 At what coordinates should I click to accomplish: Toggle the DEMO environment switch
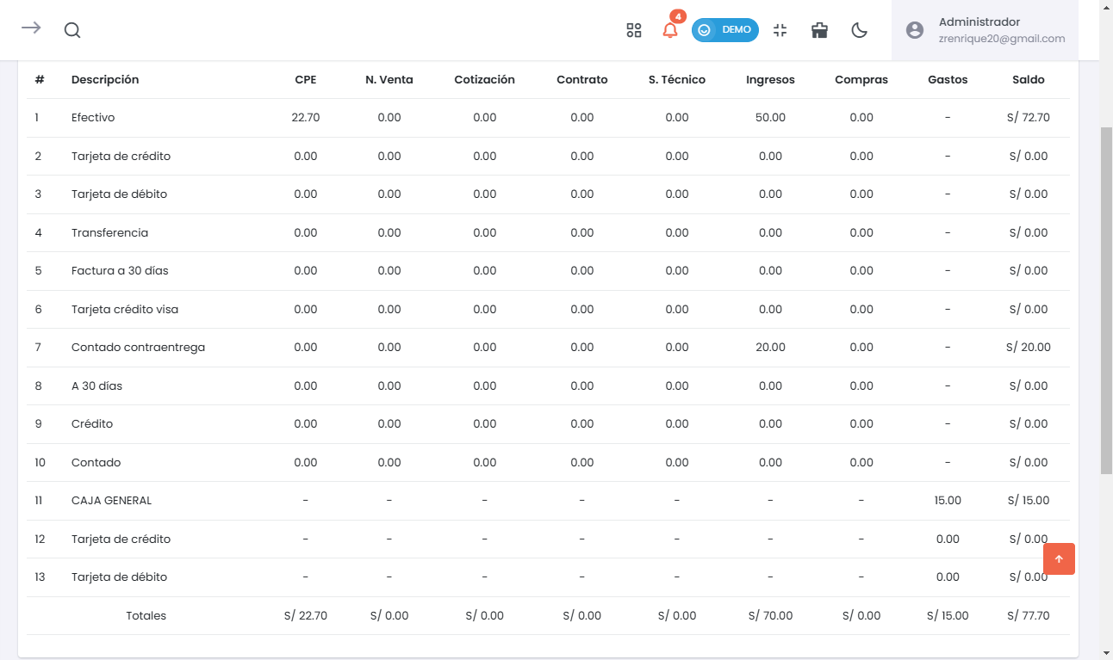pyautogui.click(x=724, y=30)
